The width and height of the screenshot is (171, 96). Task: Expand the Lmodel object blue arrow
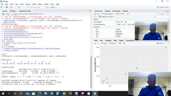point(95,22)
